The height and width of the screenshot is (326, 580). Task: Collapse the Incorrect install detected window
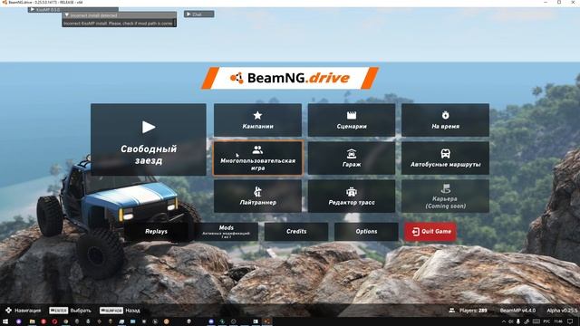(x=66, y=15)
